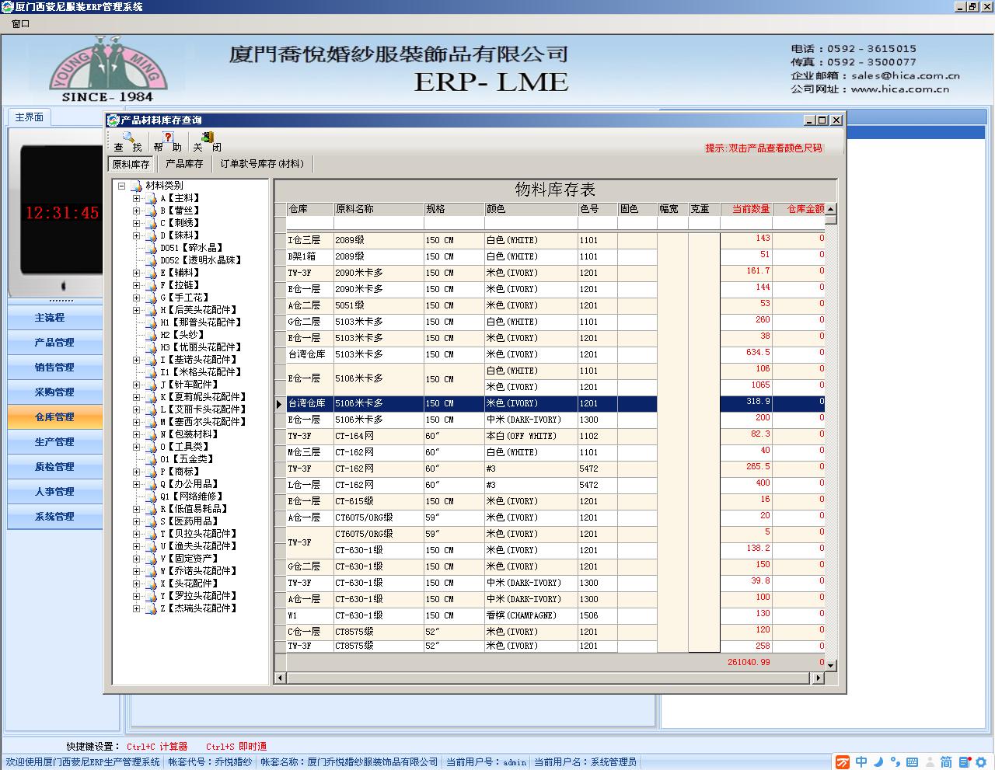This screenshot has height=770, width=995.
Task: Click the 产品材料库存查询 window title icon
Action: coord(113,120)
